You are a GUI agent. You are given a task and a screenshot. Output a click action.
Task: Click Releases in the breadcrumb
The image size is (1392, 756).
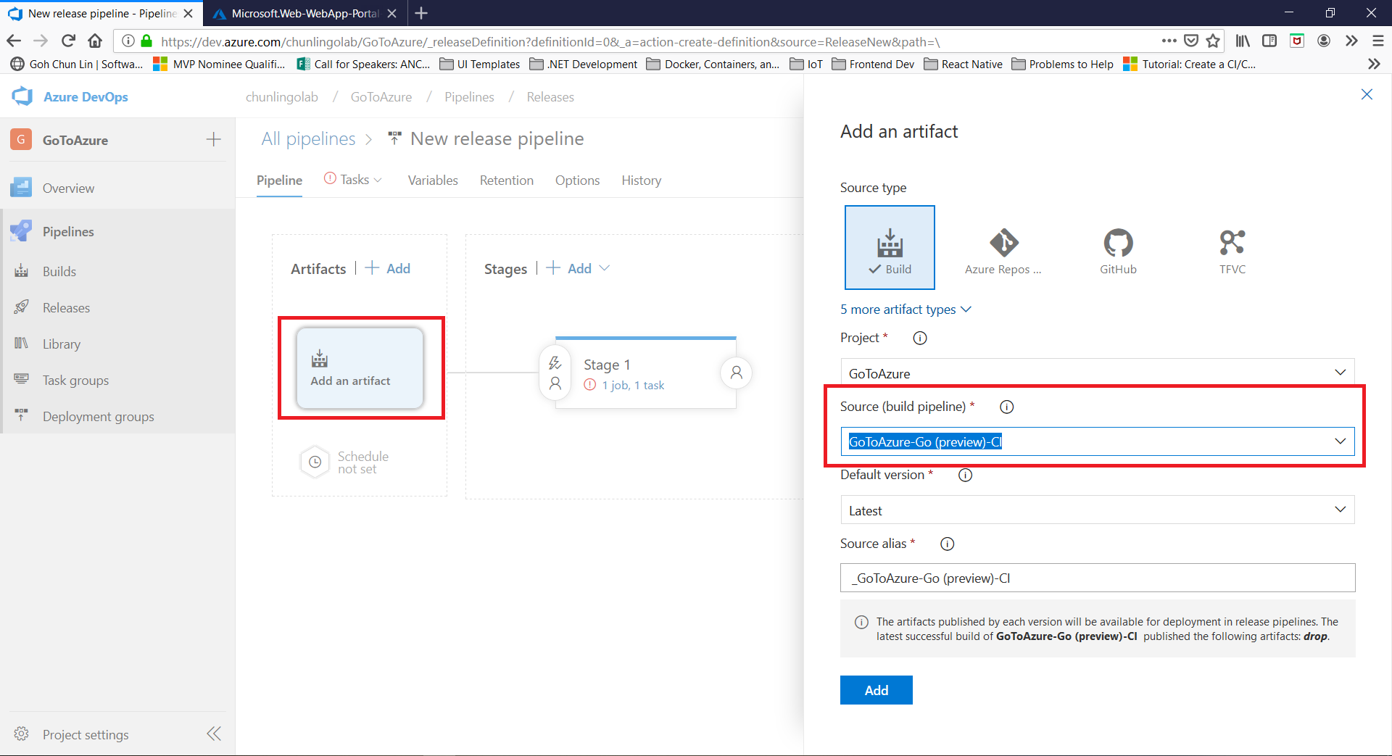(550, 97)
